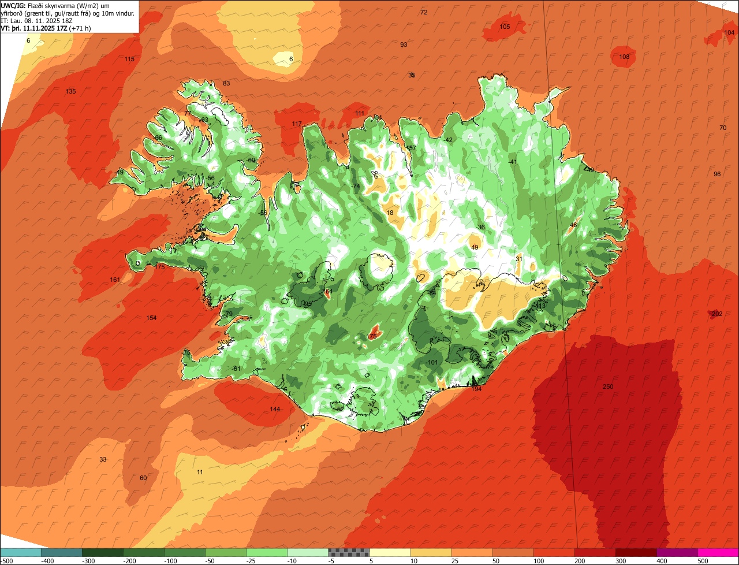Click the legend label -500
The height and width of the screenshot is (565, 739).
pos(5,561)
